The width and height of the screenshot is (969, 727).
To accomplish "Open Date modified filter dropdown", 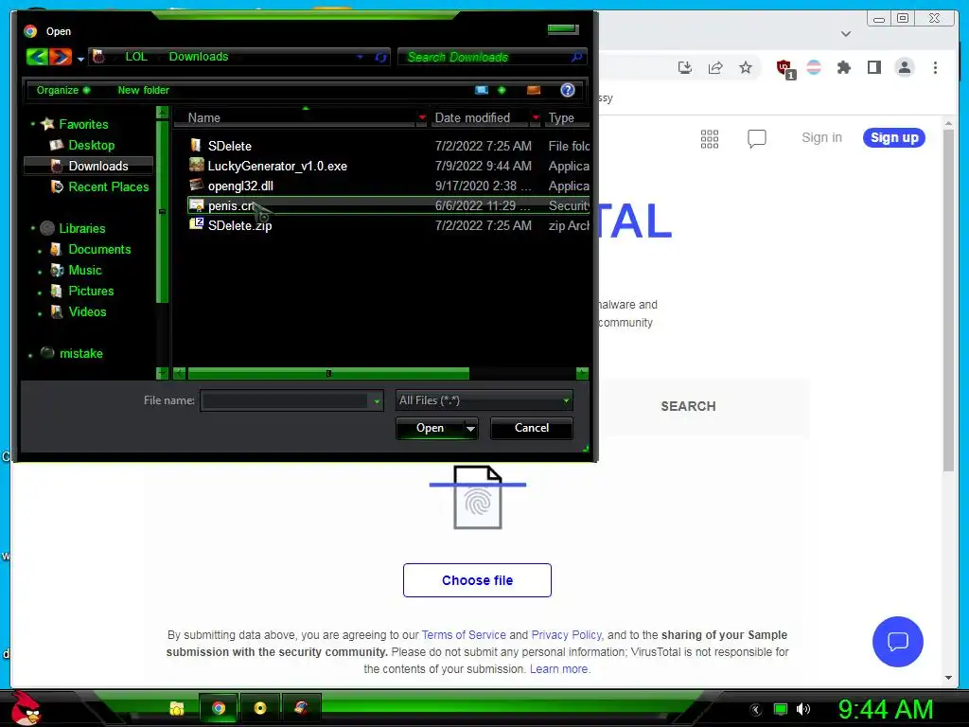I will [536, 117].
